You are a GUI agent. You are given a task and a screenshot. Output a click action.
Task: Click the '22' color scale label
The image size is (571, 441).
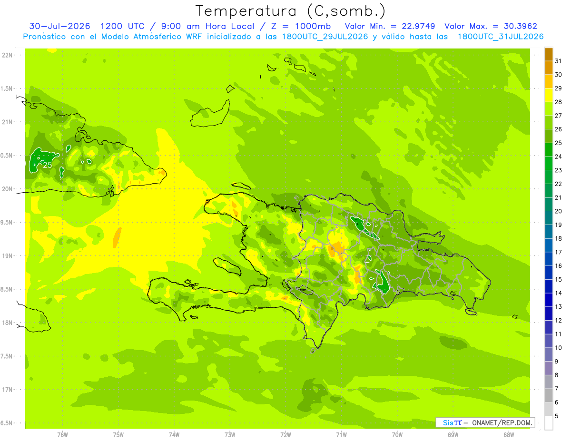(559, 184)
